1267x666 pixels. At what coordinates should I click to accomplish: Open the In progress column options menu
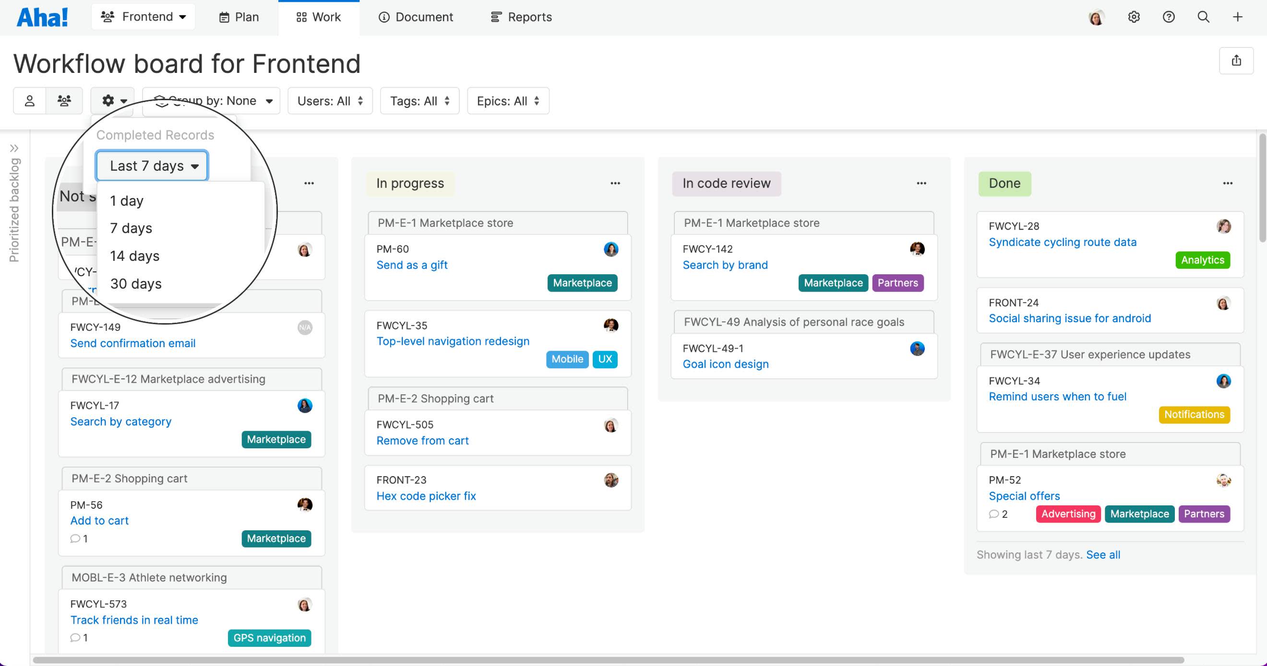[x=615, y=183]
